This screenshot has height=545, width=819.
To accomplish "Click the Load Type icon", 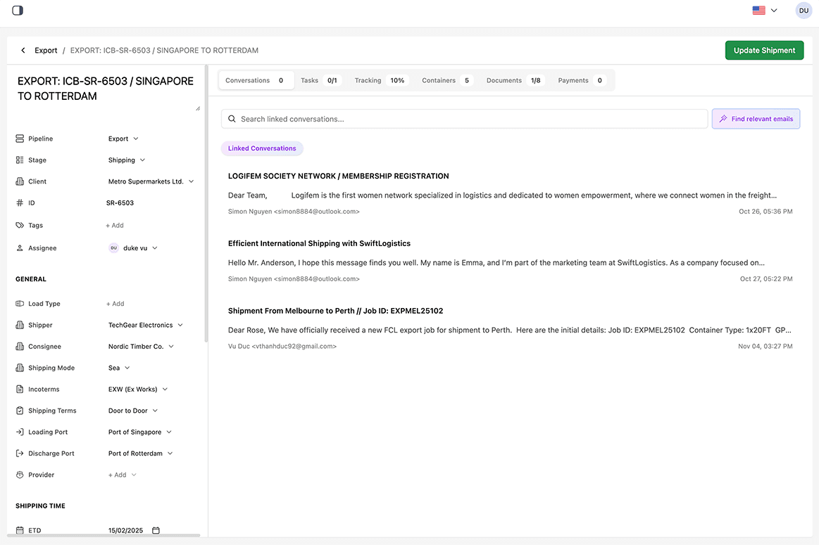I will (x=20, y=304).
